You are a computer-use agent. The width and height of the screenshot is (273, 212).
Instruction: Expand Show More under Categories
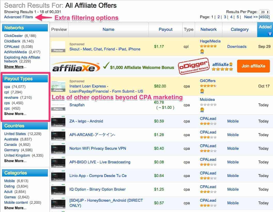click(15, 208)
